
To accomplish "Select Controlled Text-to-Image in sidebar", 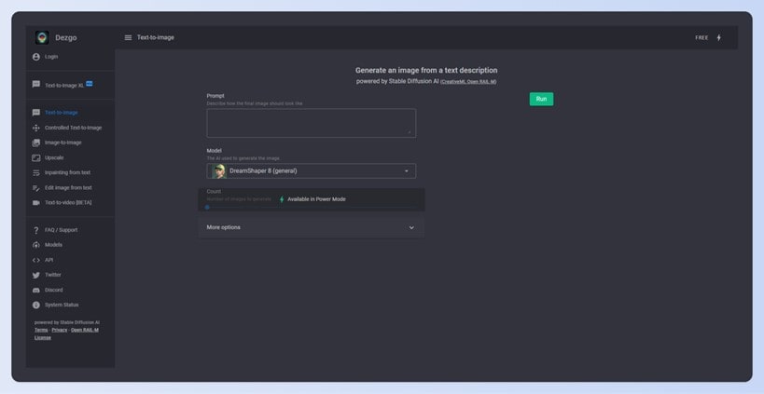I will (x=73, y=128).
